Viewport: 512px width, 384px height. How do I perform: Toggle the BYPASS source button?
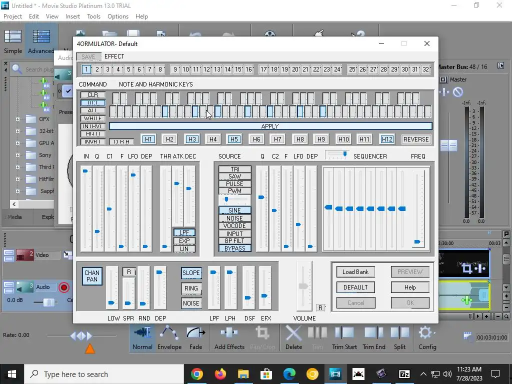(235, 248)
